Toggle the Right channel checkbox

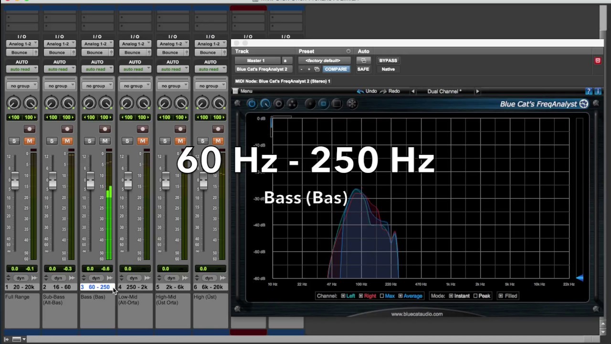(x=361, y=296)
